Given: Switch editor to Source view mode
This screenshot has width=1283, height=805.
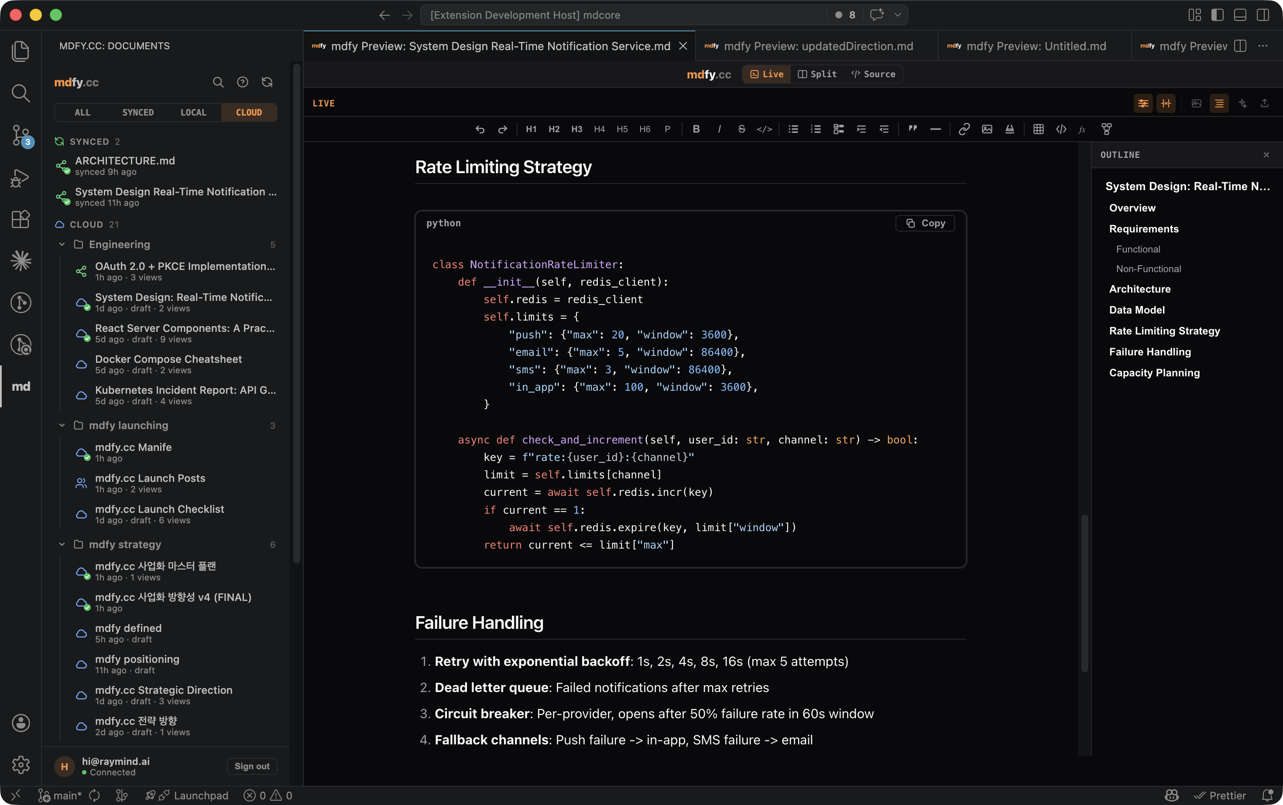Looking at the screenshot, I should point(873,74).
